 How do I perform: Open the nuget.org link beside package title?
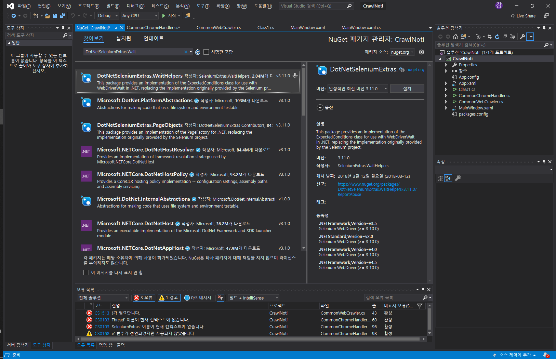point(415,70)
